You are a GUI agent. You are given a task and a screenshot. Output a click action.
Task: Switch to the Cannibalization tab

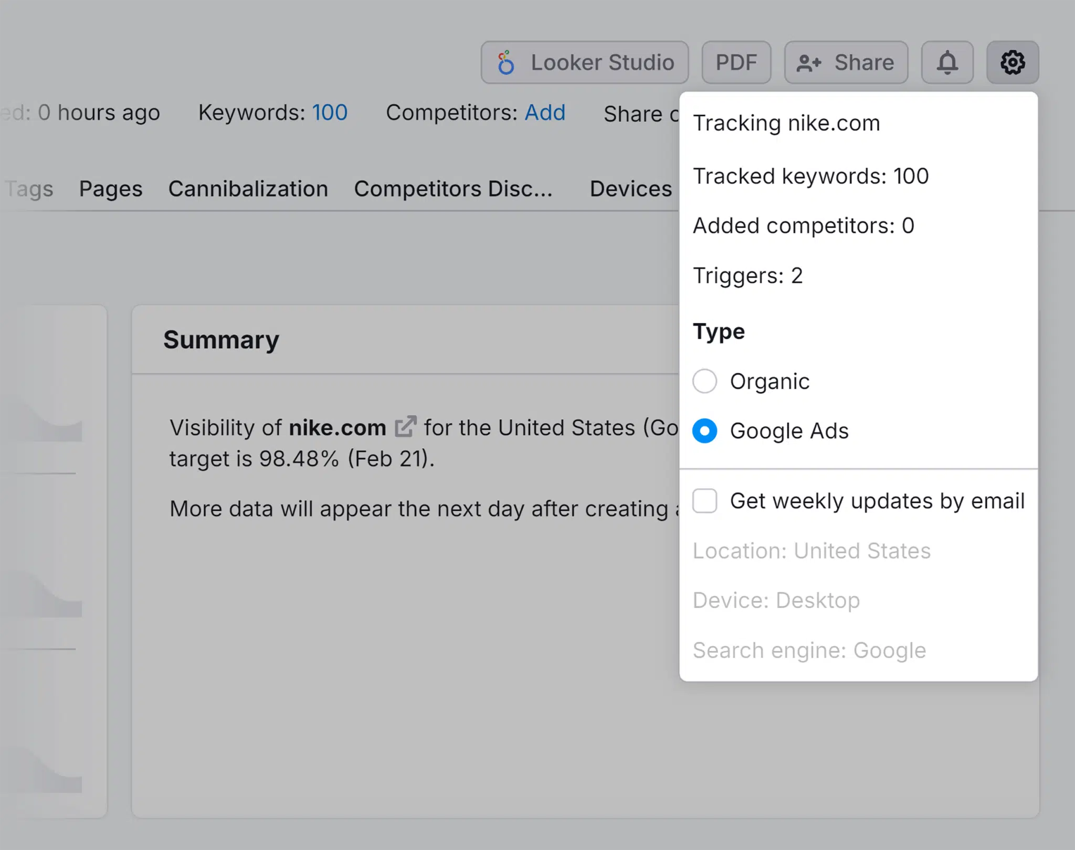click(x=248, y=189)
